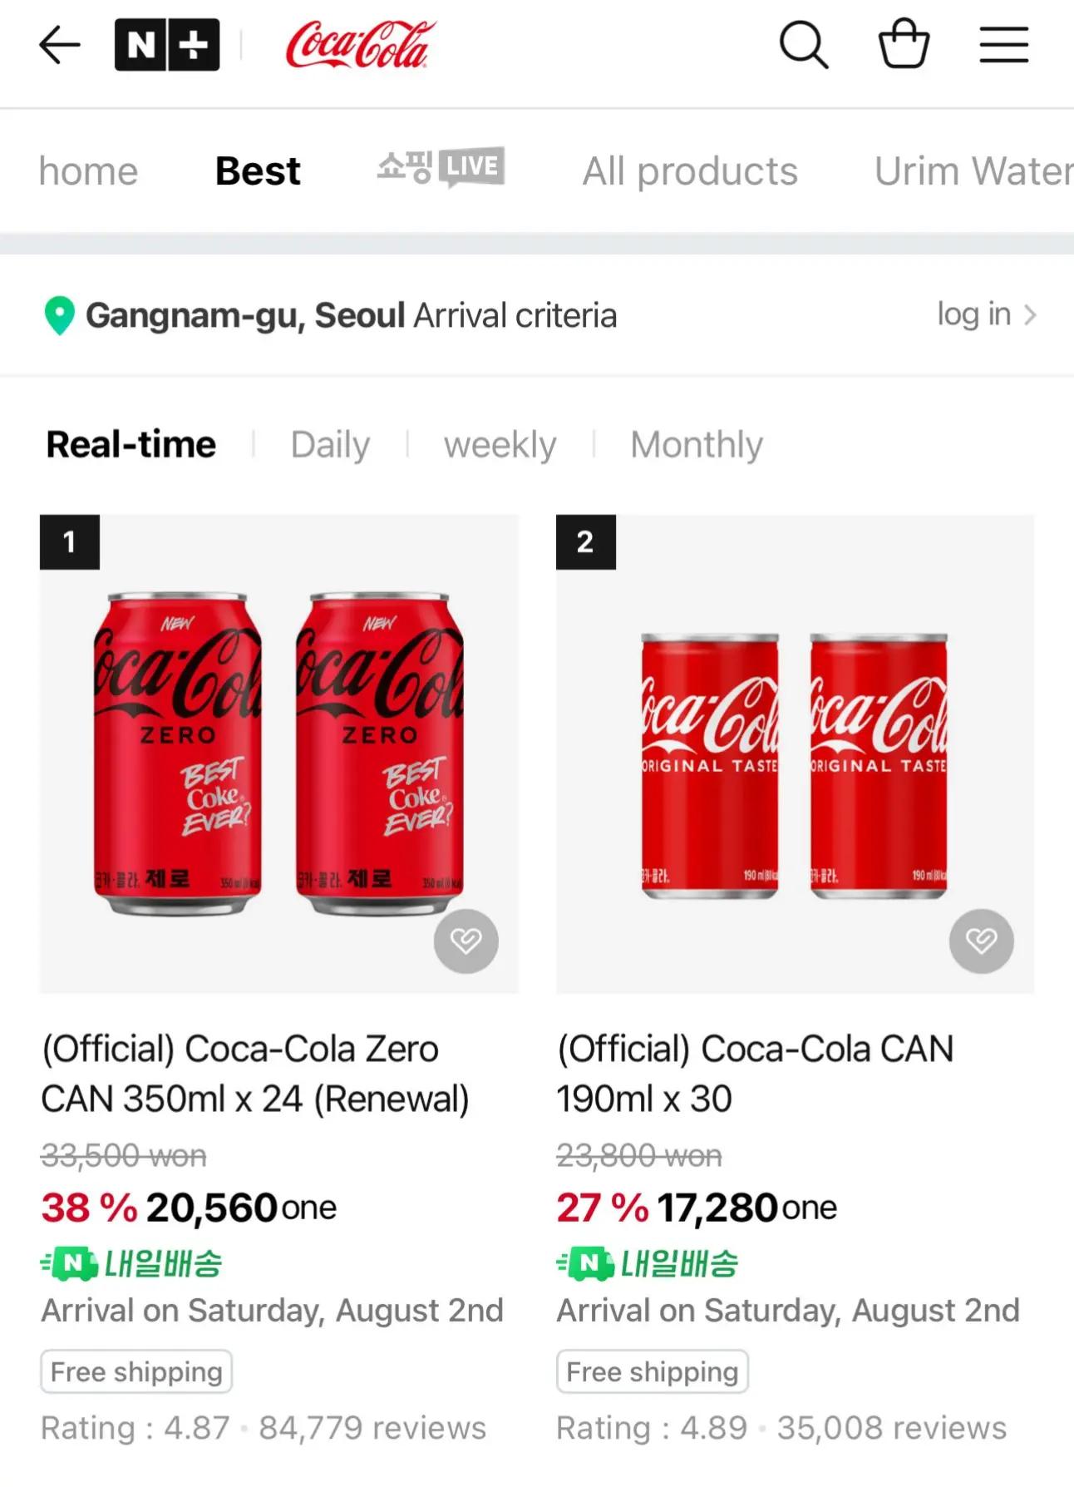1074x1487 pixels.
Task: Go back using the left arrow
Action: (60, 45)
